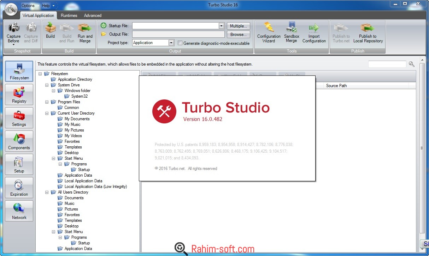Collapse Programs node under Current User
Screen dimensions: 429x256
coord(60,164)
